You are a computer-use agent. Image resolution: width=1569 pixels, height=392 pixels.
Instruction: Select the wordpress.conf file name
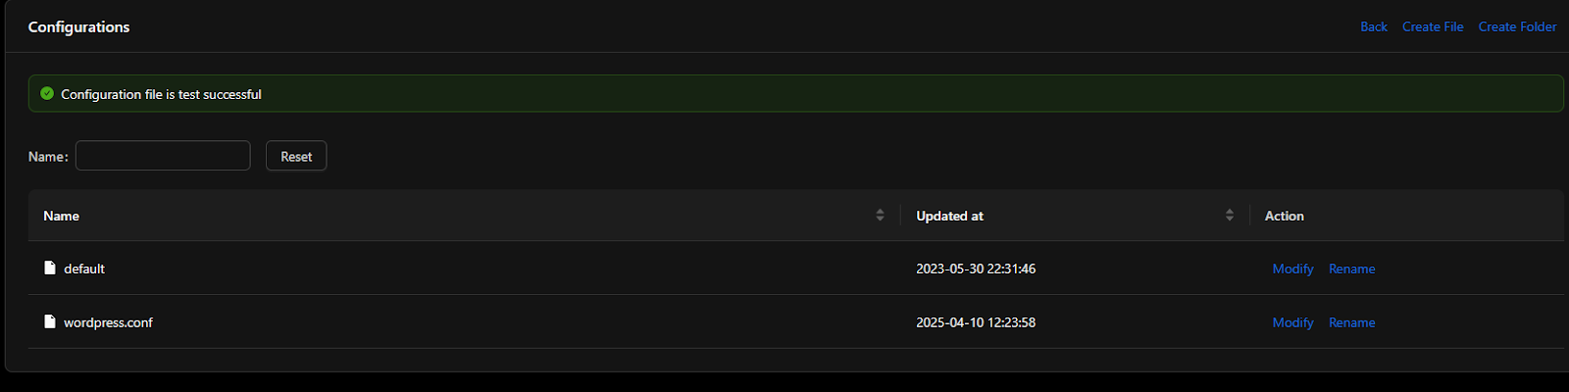click(108, 322)
